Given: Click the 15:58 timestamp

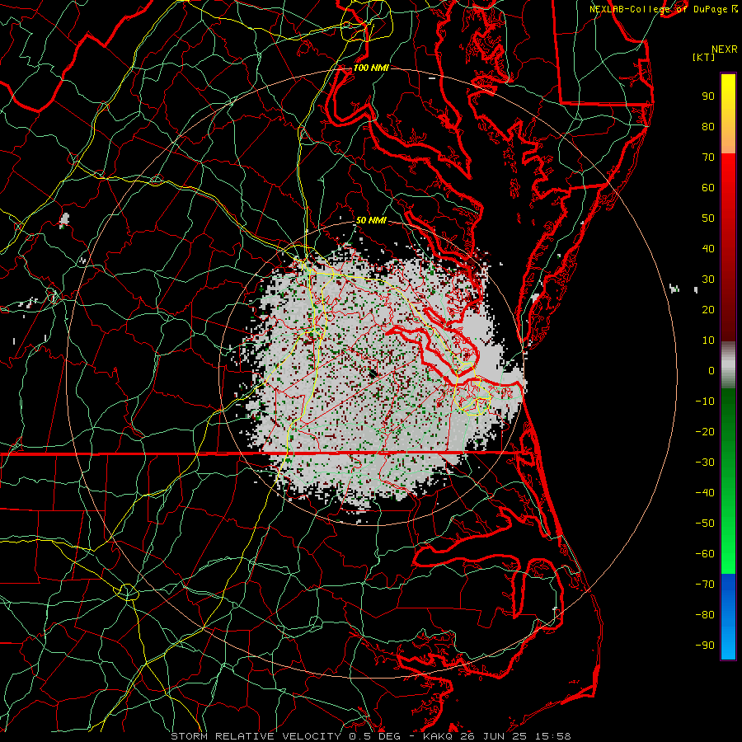Looking at the screenshot, I should click(x=552, y=736).
